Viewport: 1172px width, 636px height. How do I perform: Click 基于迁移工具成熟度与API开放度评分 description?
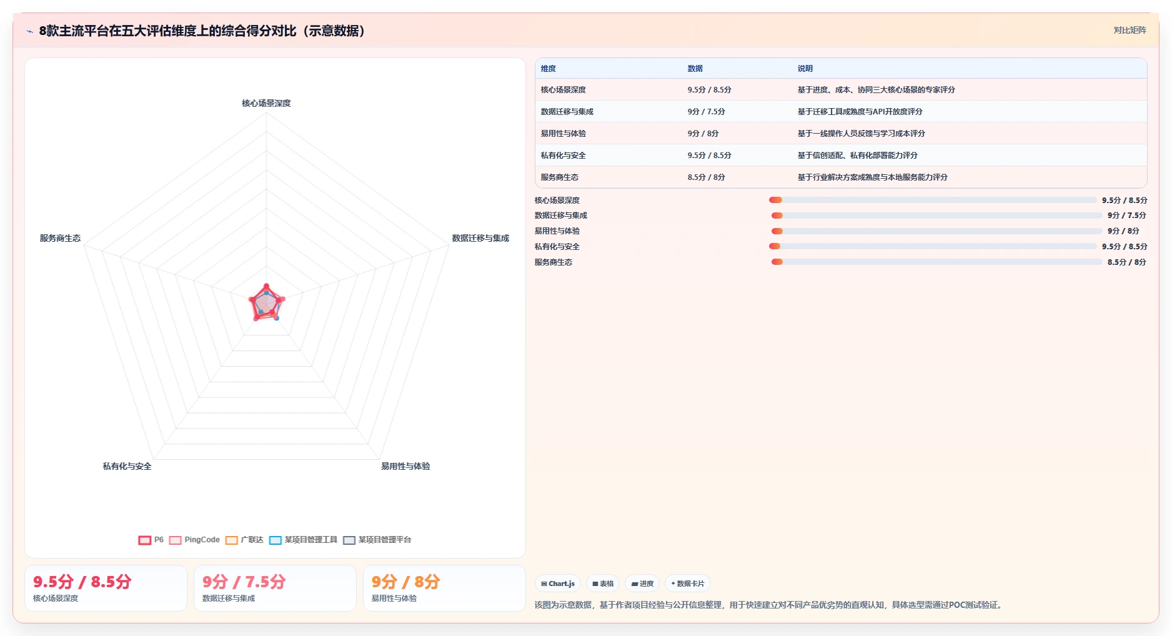click(x=860, y=112)
